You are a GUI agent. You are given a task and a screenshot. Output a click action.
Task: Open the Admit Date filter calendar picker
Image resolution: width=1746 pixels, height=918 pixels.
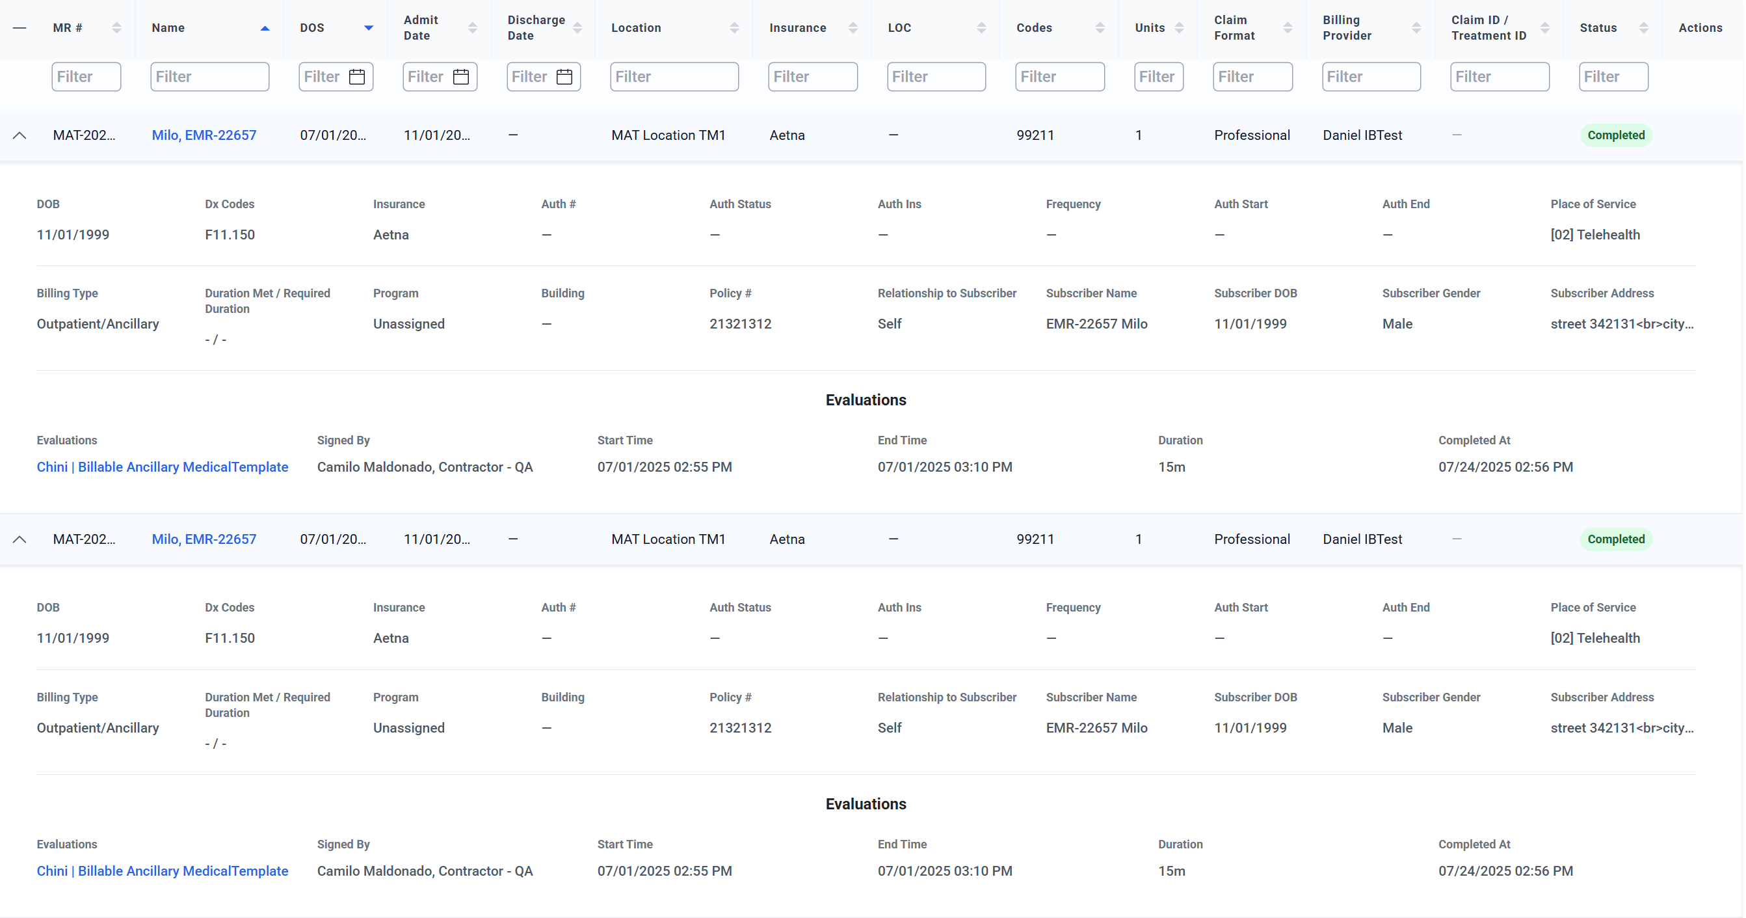tap(461, 77)
